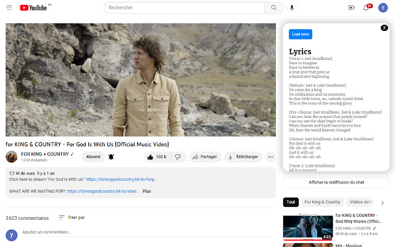Select the Vidéos similaires chip
Image resolution: width=395 pixels, height=247 pixels.
point(361,202)
